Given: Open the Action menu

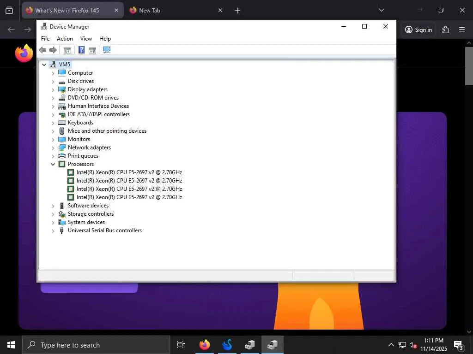Looking at the screenshot, I should click(65, 39).
